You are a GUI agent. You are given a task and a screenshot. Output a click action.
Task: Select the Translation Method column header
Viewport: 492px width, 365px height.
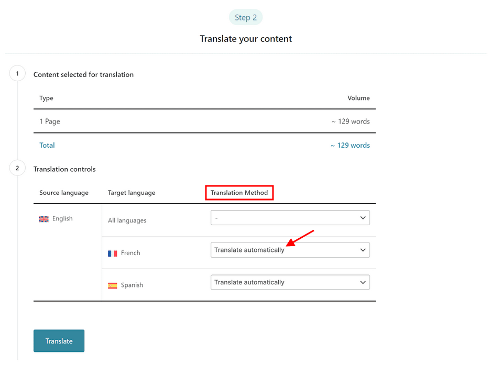(x=239, y=193)
